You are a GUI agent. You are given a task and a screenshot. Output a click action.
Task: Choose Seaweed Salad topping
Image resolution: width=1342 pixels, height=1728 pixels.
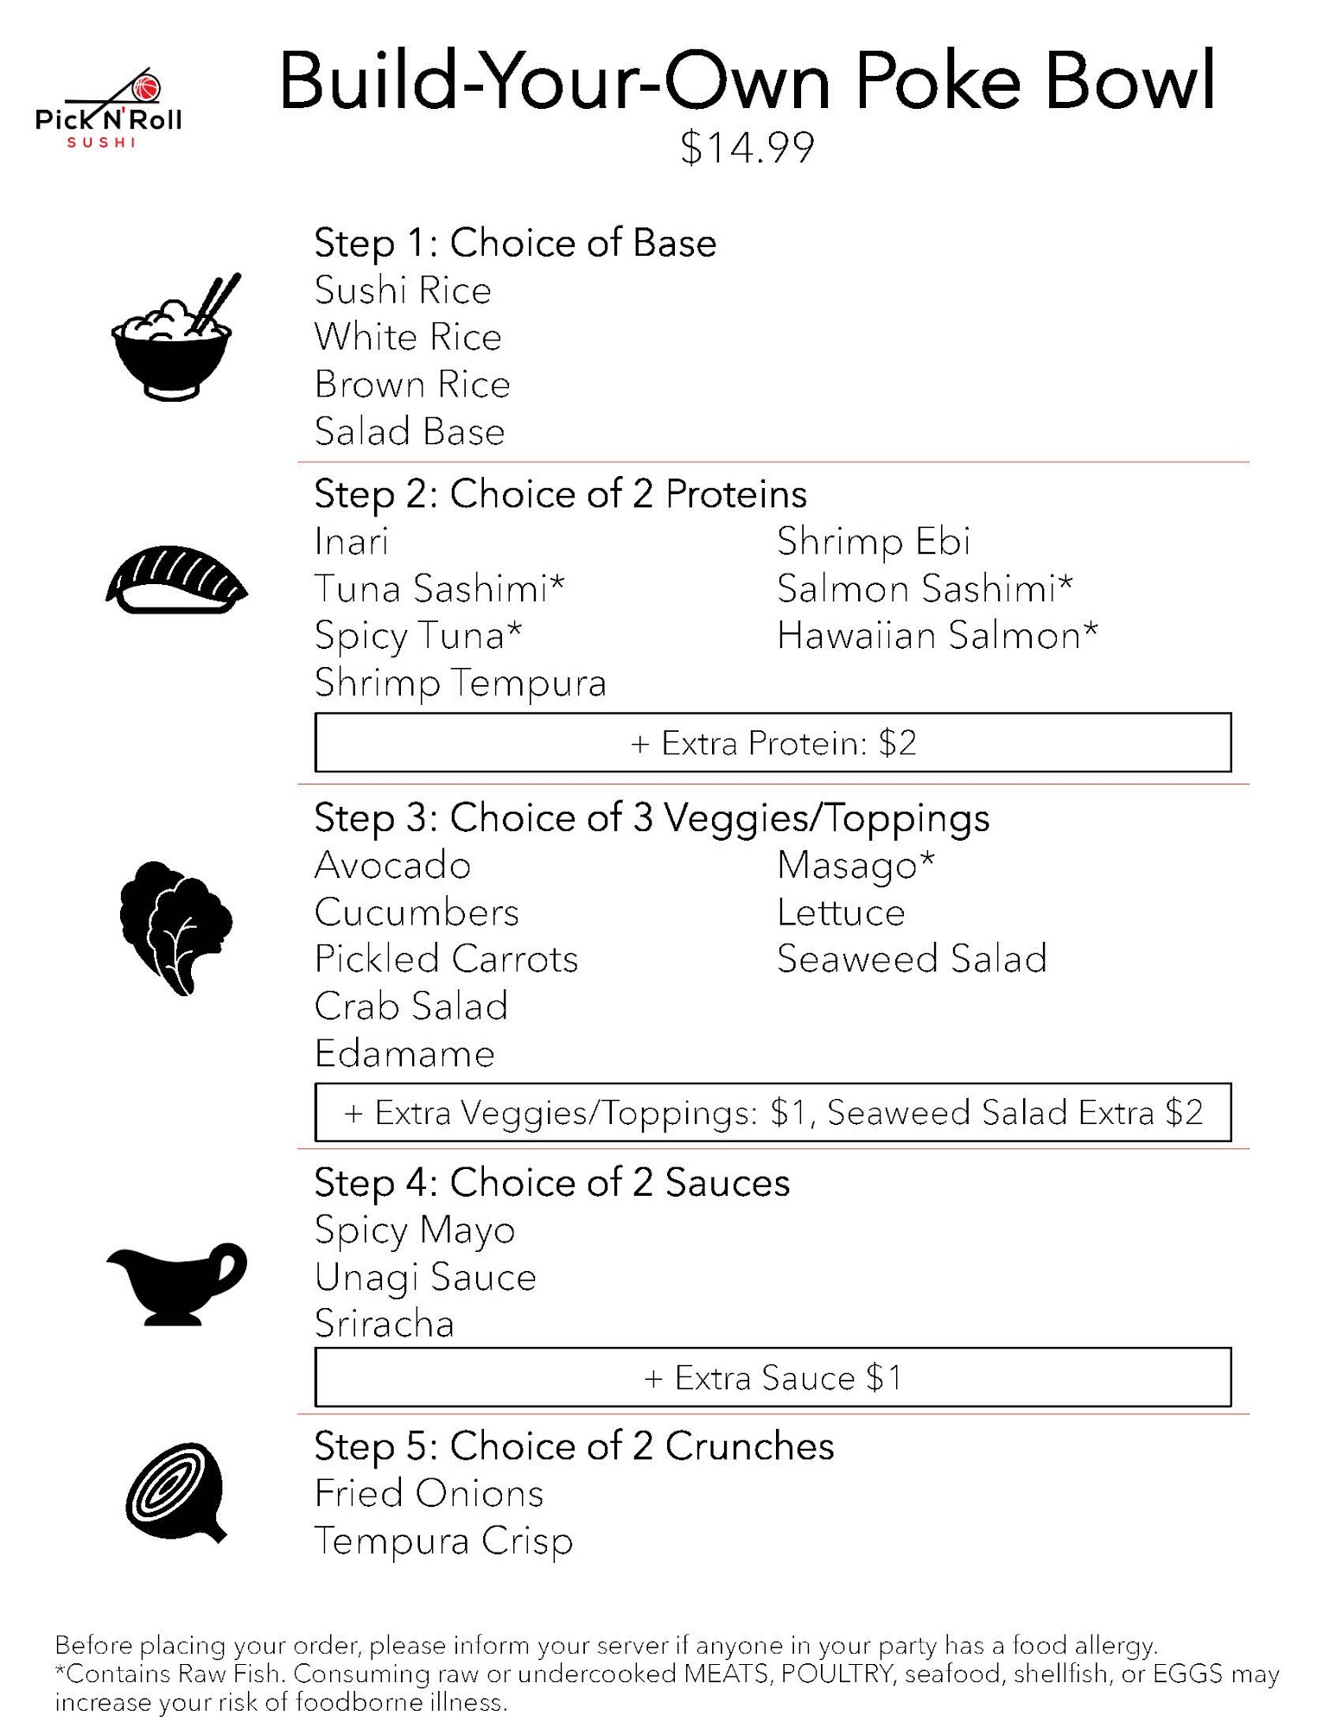click(912, 959)
